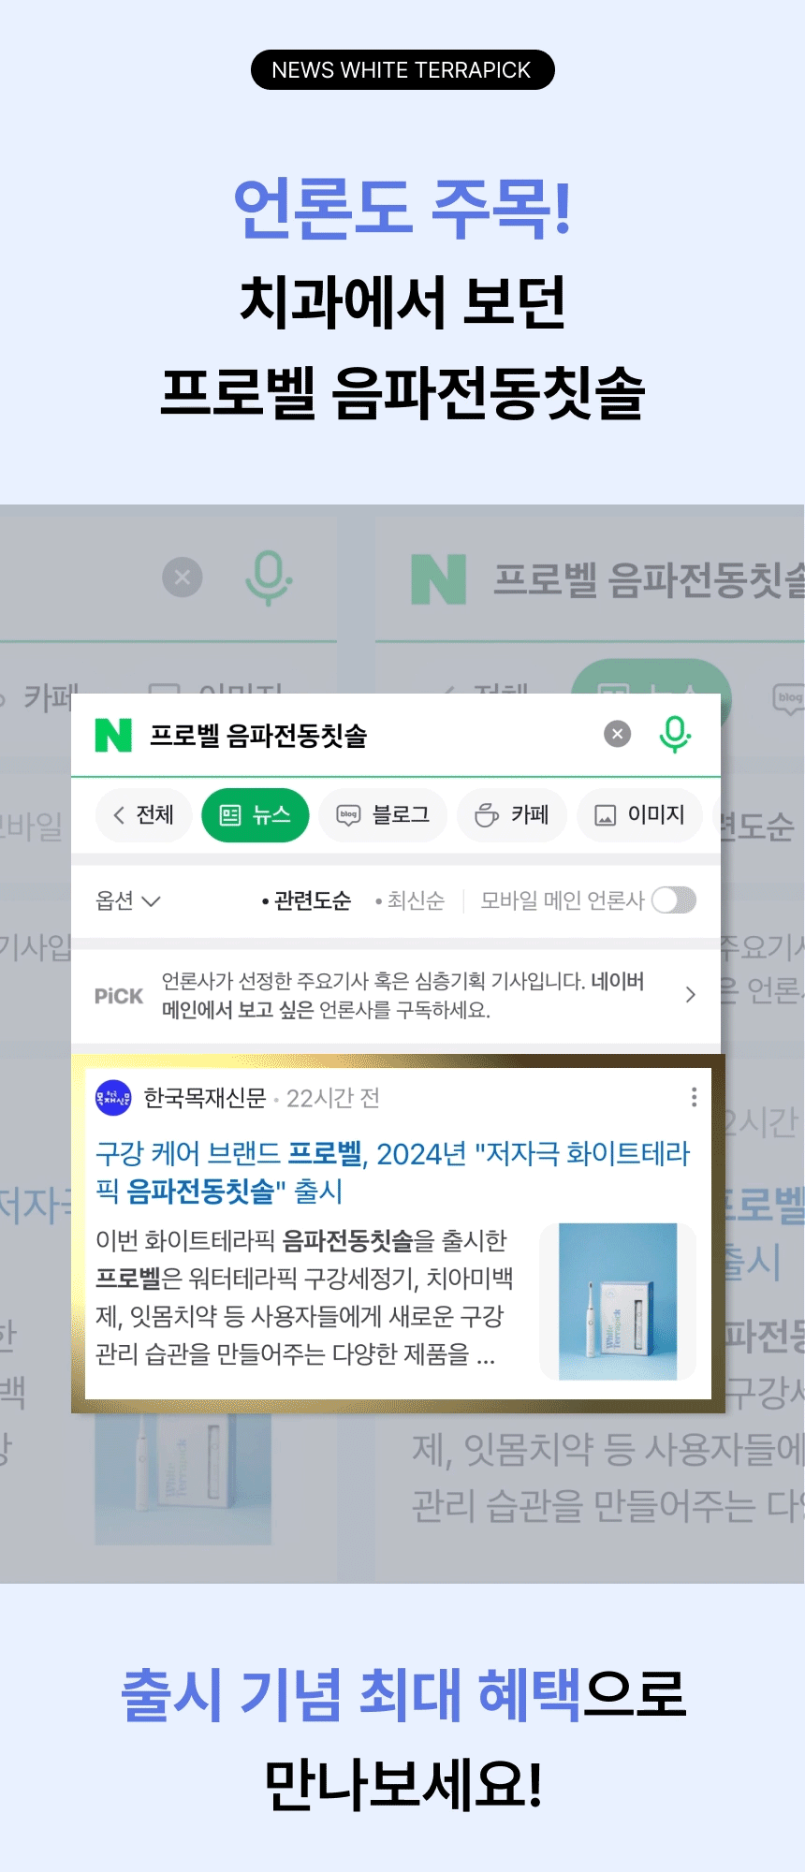Click the blurred background clear X icon
The height and width of the screenshot is (1872, 805).
click(x=183, y=578)
